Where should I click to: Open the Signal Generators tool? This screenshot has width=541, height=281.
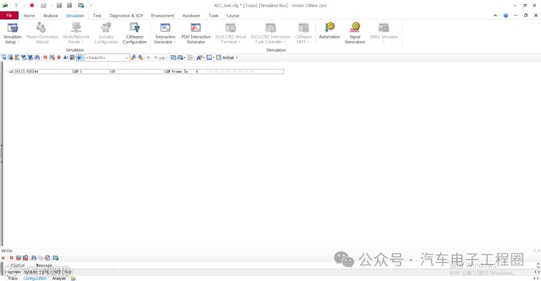355,33
